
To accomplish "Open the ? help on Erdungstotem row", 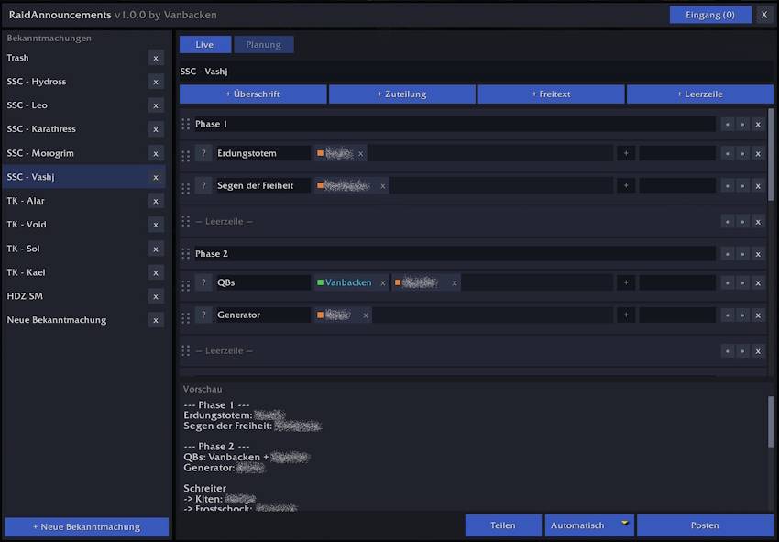I will coord(203,153).
